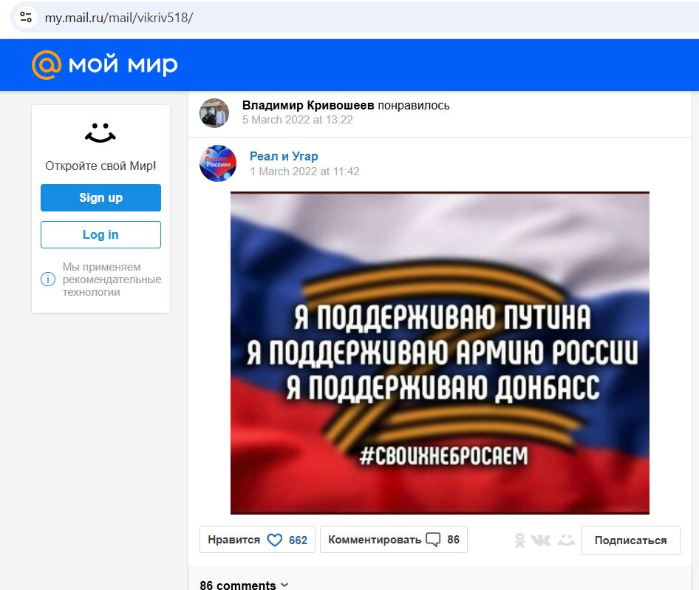Share post to Мой Мир smiley icon
This screenshot has width=699, height=590.
click(x=567, y=540)
